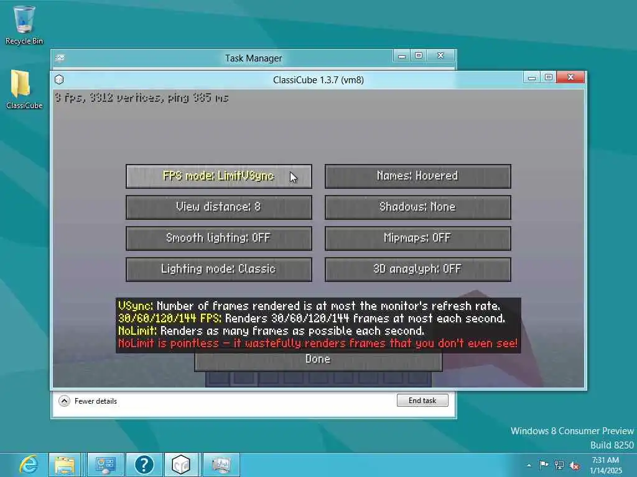Image resolution: width=637 pixels, height=477 pixels.
Task: Change the Names: Hovered setting
Action: [417, 176]
